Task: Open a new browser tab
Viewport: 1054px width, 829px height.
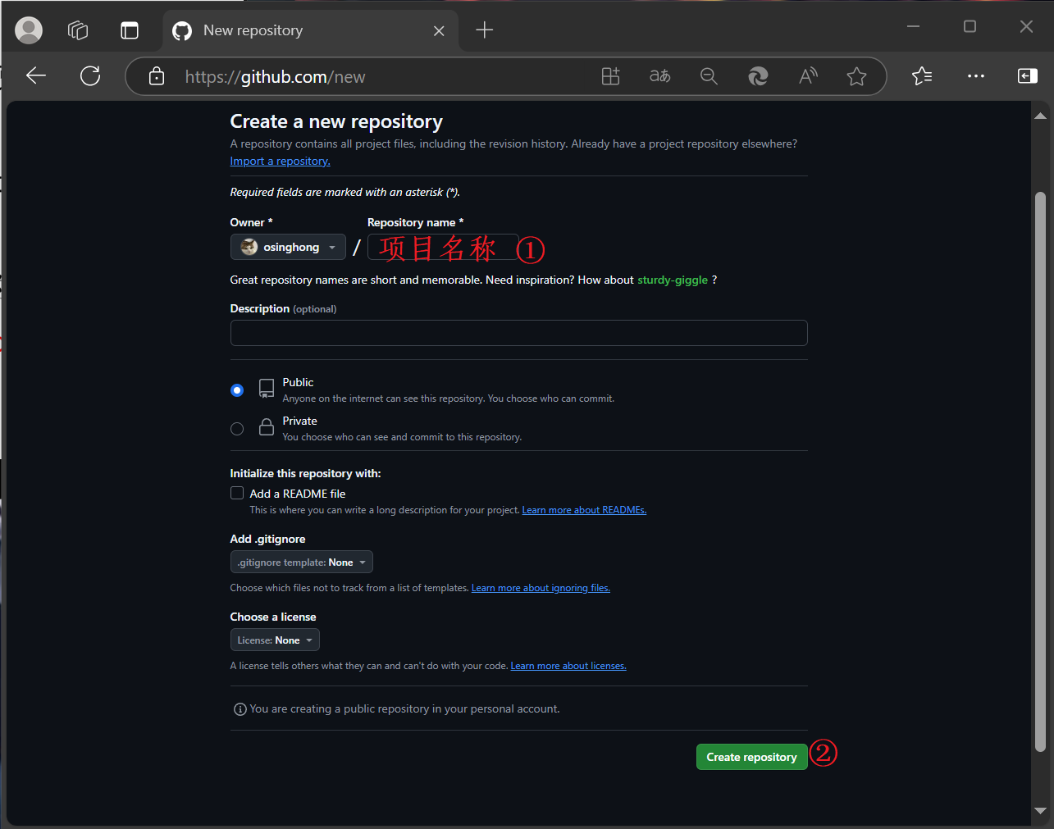Action: 485,30
